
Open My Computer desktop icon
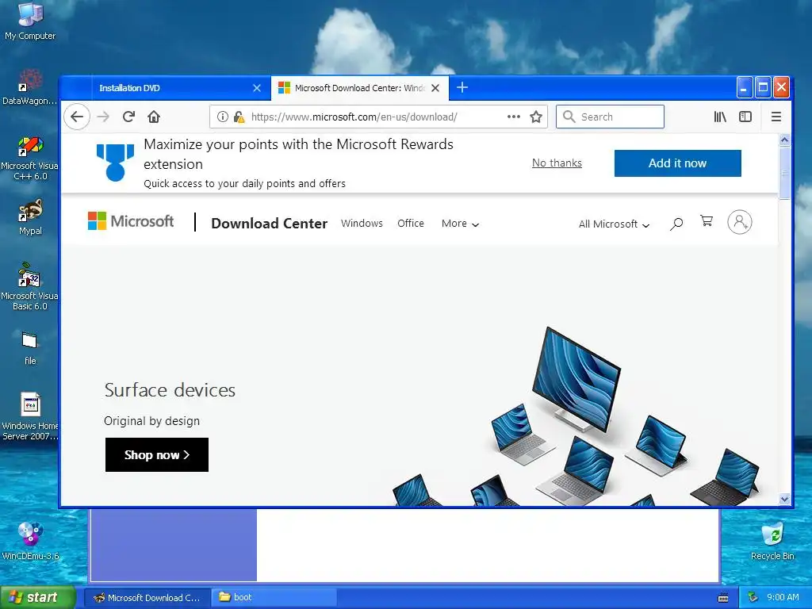coord(30,21)
